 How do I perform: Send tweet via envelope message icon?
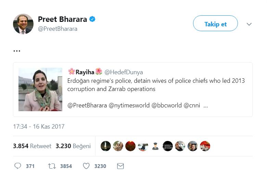tap(120, 166)
